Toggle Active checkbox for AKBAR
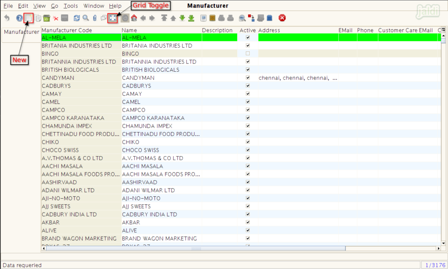448x269 pixels. click(248, 222)
